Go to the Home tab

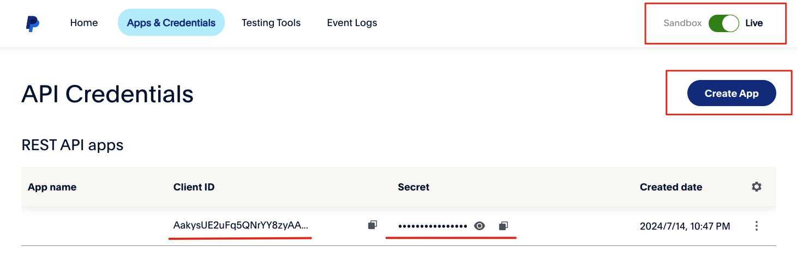point(84,23)
